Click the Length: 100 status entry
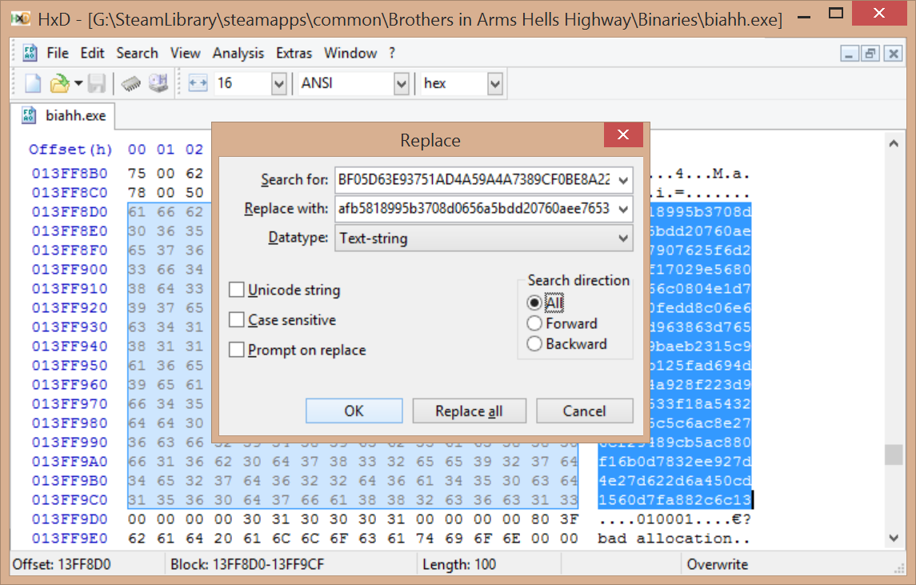The image size is (916, 585). coord(459,564)
